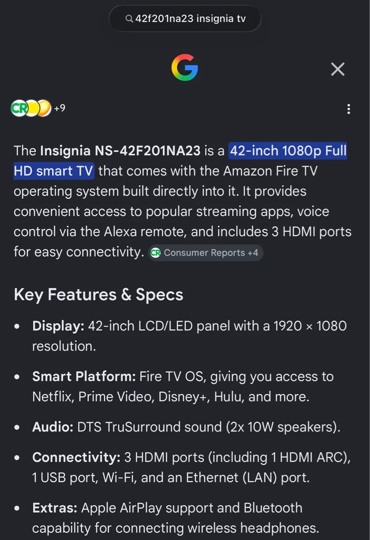The height and width of the screenshot is (540, 370).
Task: Select the 'Connectivity:' bullet label
Action: [76, 457]
